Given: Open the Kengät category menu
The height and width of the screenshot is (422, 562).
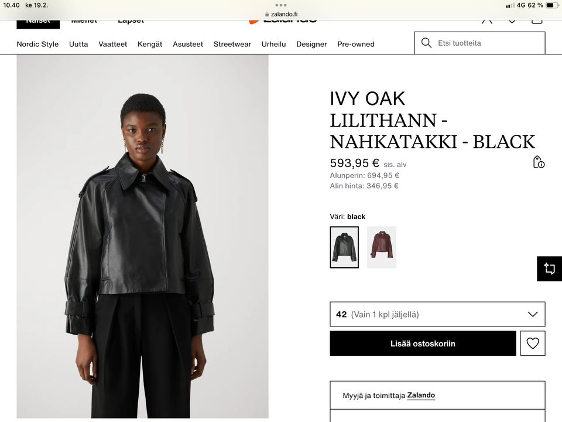Looking at the screenshot, I should tap(150, 44).
